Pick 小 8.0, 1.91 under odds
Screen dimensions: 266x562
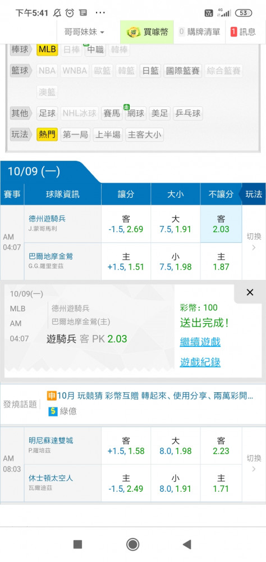point(176,483)
